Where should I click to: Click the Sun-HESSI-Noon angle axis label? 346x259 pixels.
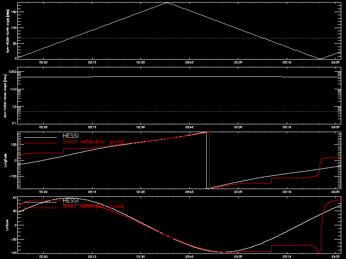pos(5,95)
